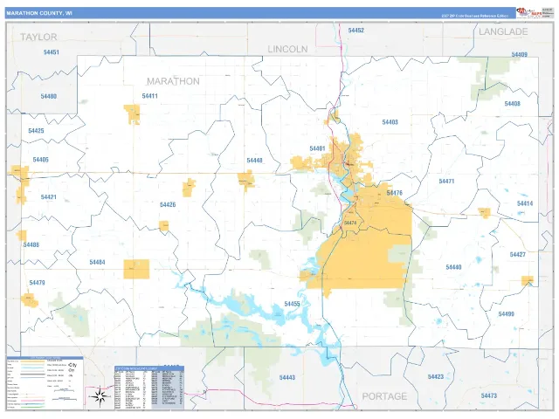This screenshot has width=559, height=419.
Task: Select ZIP code 54480 label
Action: coord(49,96)
